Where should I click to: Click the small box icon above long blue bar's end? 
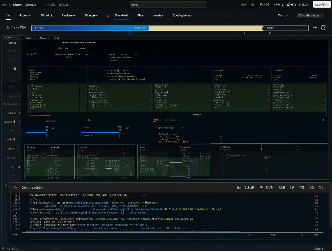point(127,127)
